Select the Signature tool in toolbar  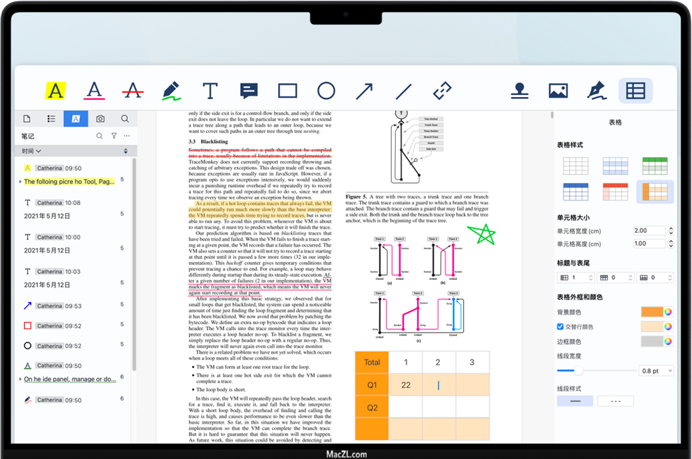(597, 91)
